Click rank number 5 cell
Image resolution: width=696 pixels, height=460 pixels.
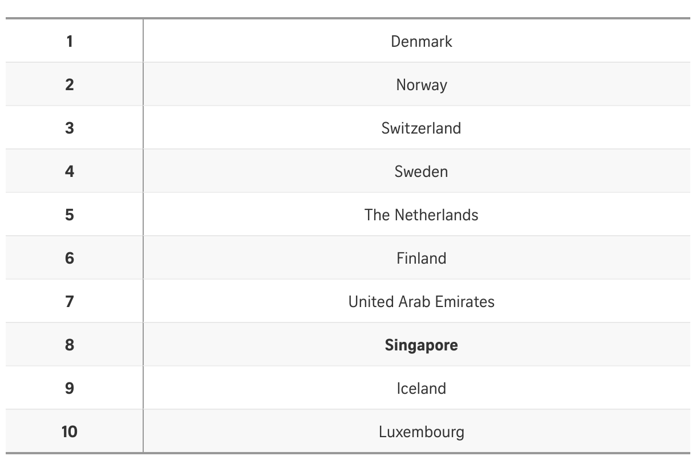pyautogui.click(x=70, y=215)
